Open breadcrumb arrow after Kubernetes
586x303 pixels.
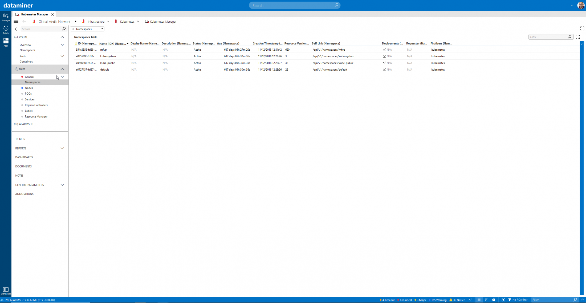[138, 22]
